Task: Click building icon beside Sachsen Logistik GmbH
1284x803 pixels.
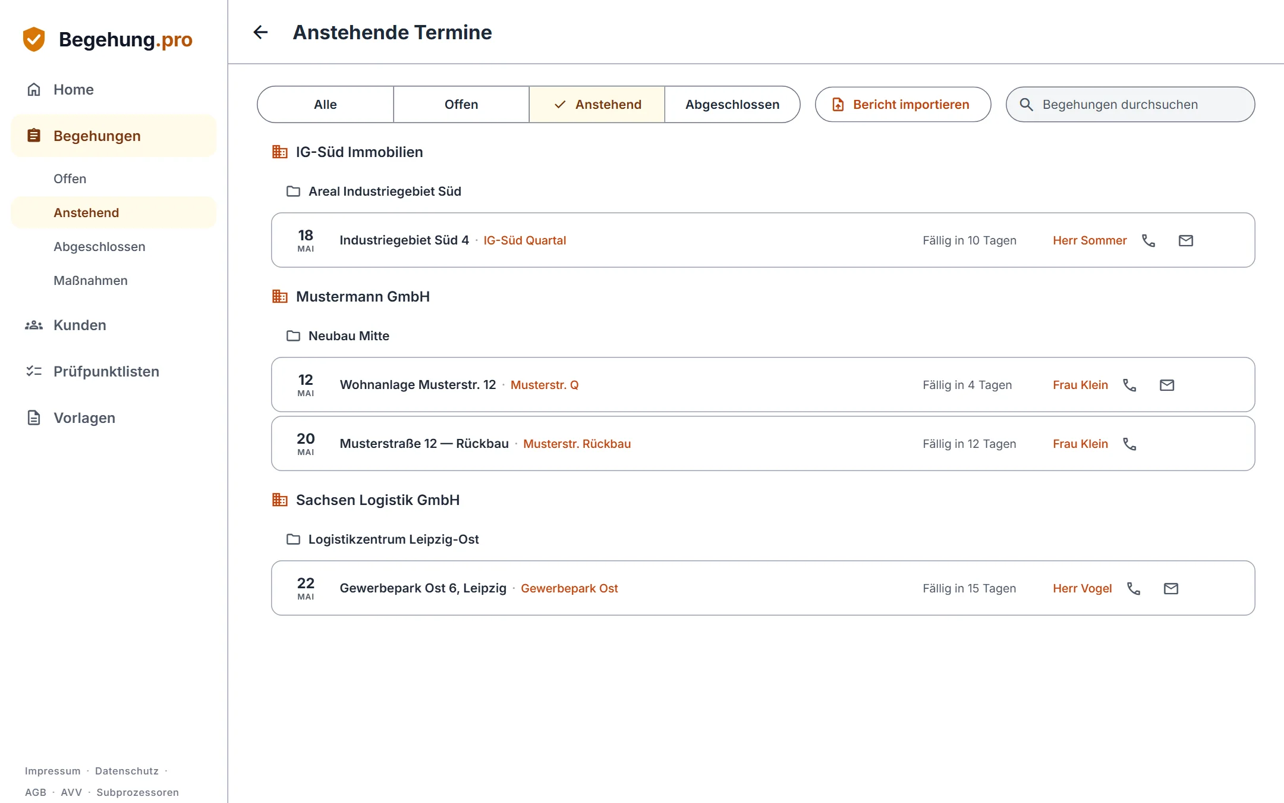Action: (x=279, y=500)
